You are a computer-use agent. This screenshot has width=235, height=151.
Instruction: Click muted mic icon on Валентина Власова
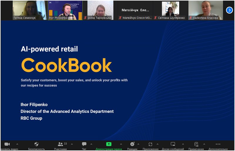click(x=190, y=18)
